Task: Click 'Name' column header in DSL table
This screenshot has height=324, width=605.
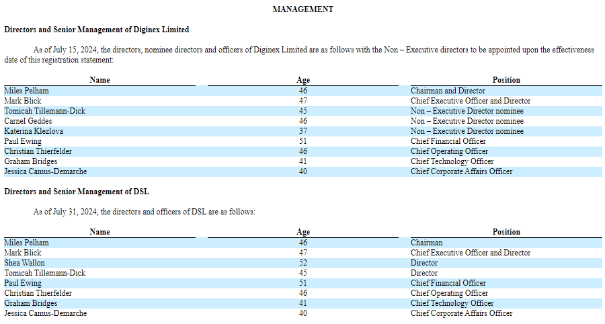Action: pos(100,232)
